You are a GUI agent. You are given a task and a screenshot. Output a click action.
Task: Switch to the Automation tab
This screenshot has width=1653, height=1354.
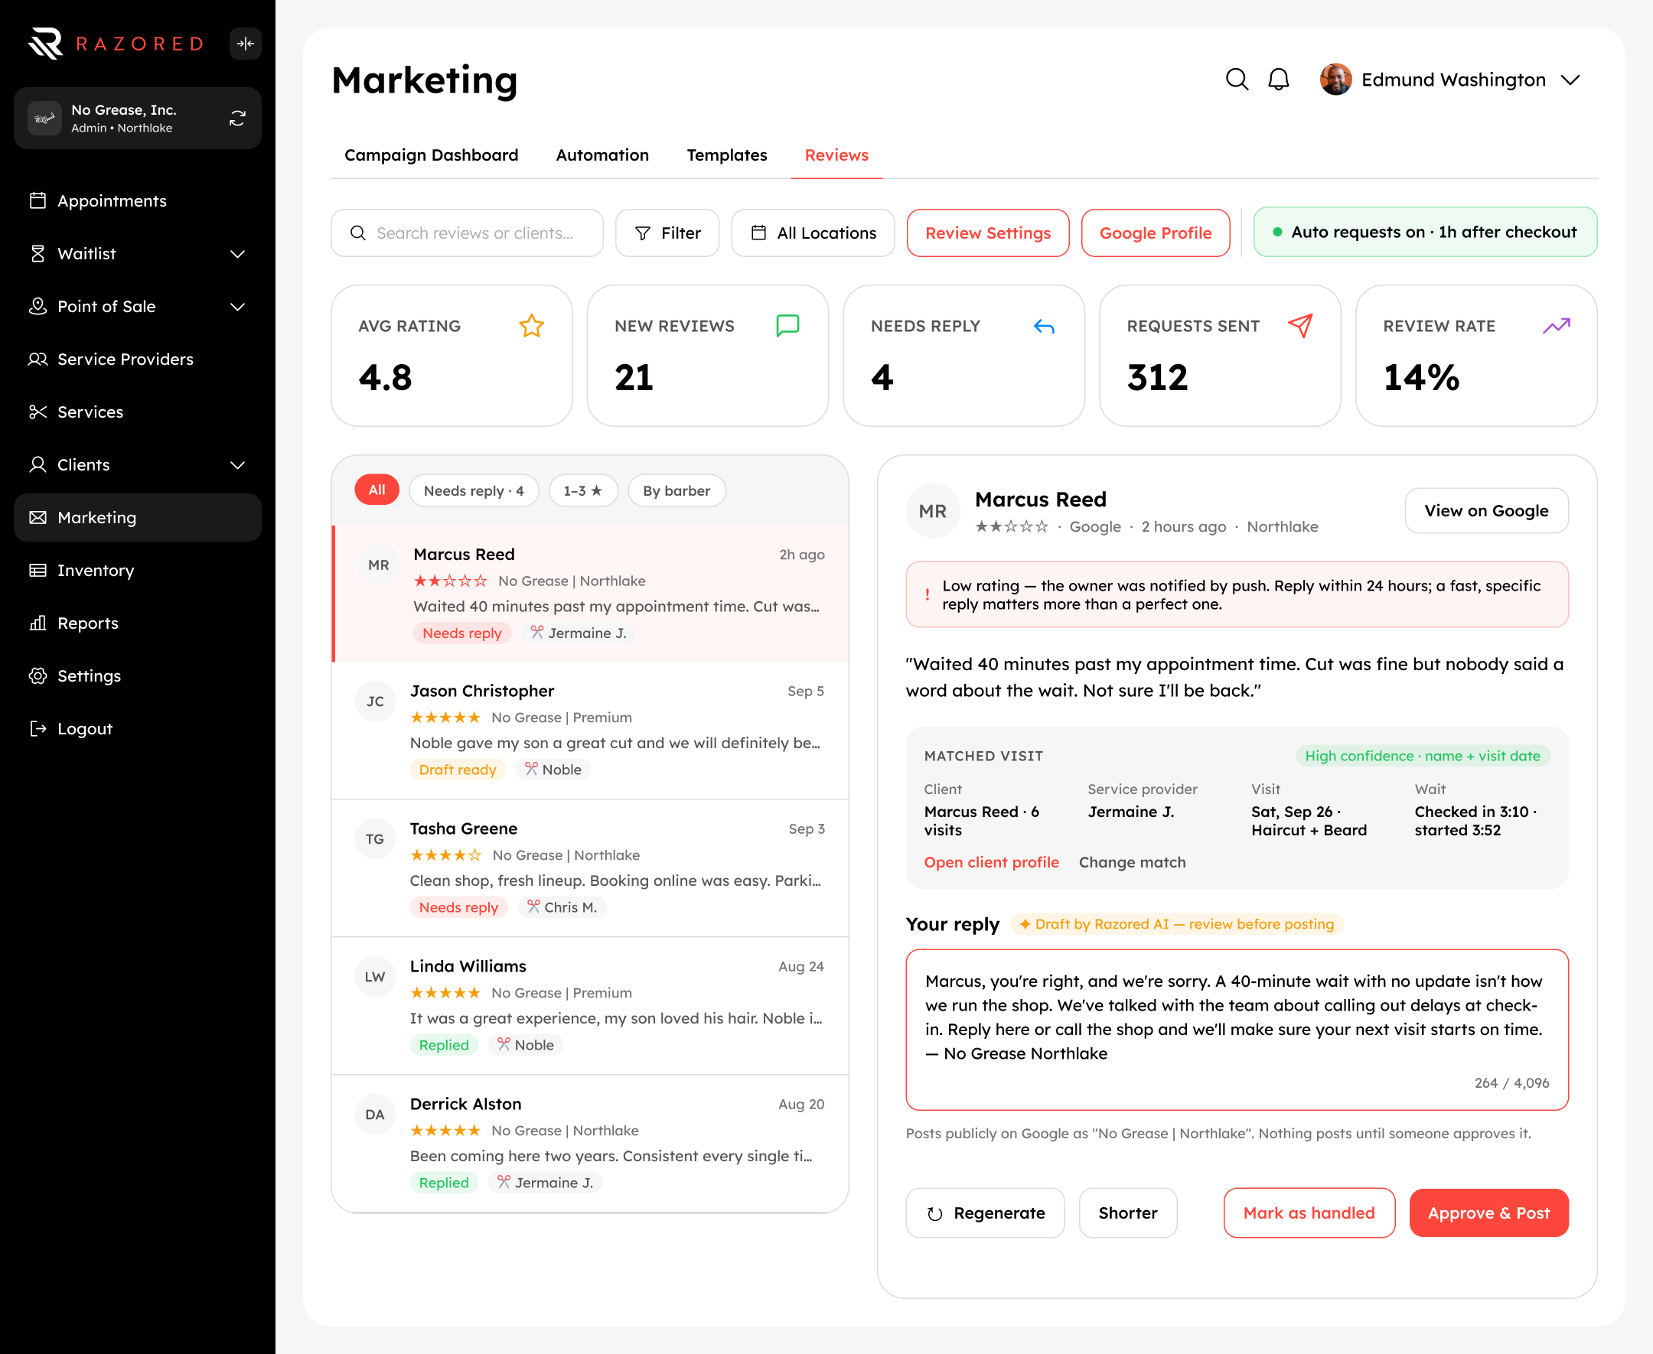602,155
